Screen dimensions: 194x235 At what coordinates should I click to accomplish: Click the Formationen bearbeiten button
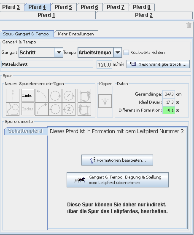tap(117, 160)
